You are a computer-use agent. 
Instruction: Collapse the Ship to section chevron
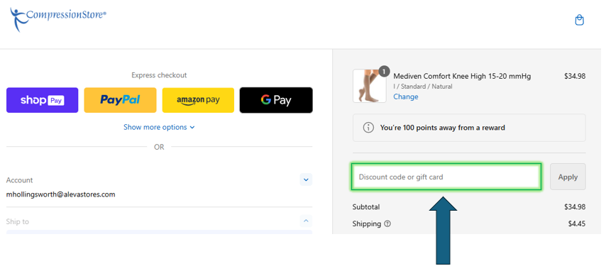point(306,221)
